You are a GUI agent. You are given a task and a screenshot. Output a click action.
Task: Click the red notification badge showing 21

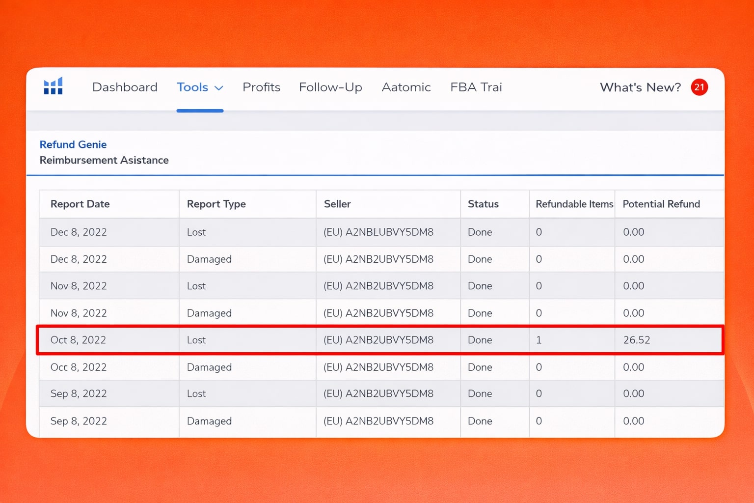pos(699,87)
